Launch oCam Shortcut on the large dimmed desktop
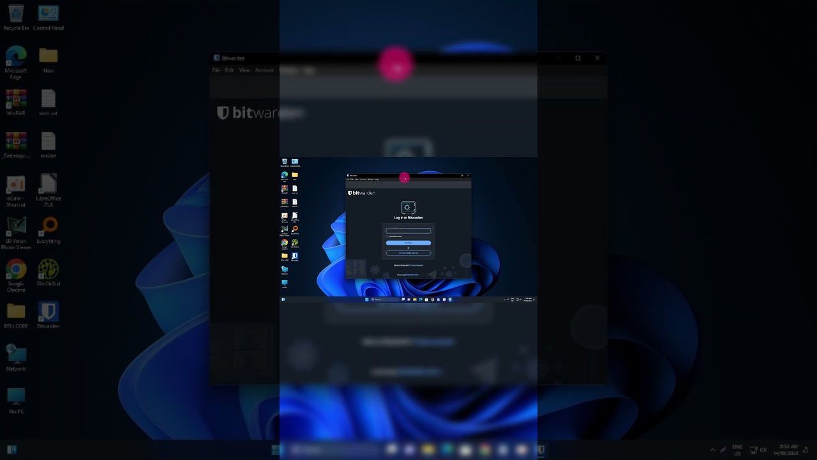Image resolution: width=817 pixels, height=460 pixels. point(16,191)
